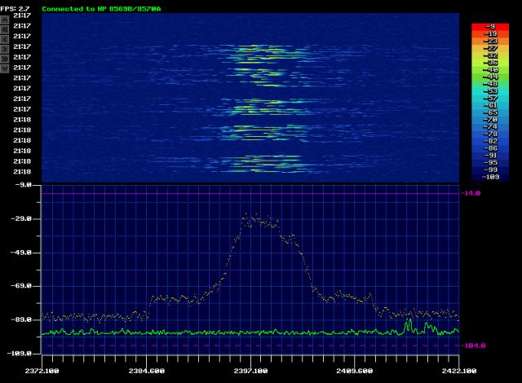Click the -53 cyan legend band
This screenshot has width=522, height=383.
490,91
